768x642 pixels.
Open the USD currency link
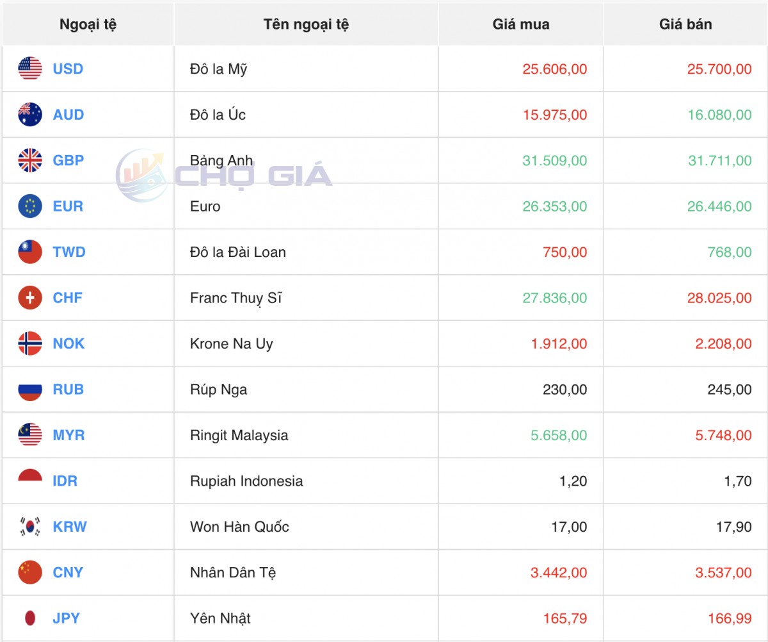click(68, 69)
